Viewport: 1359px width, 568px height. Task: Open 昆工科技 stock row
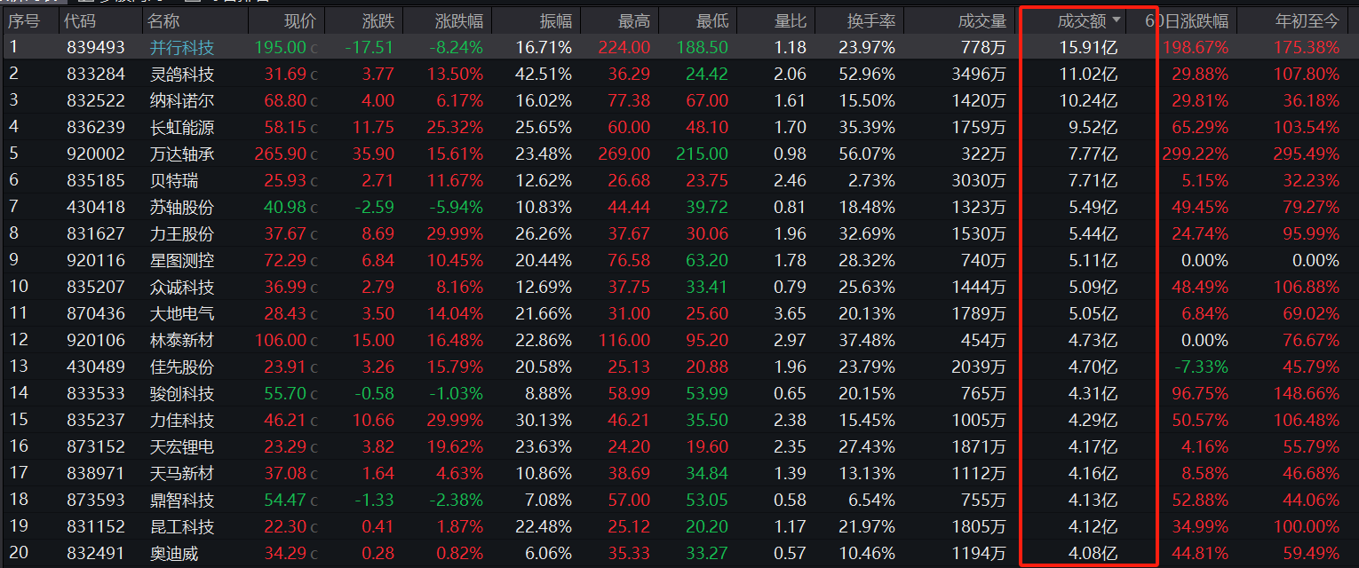click(679, 526)
